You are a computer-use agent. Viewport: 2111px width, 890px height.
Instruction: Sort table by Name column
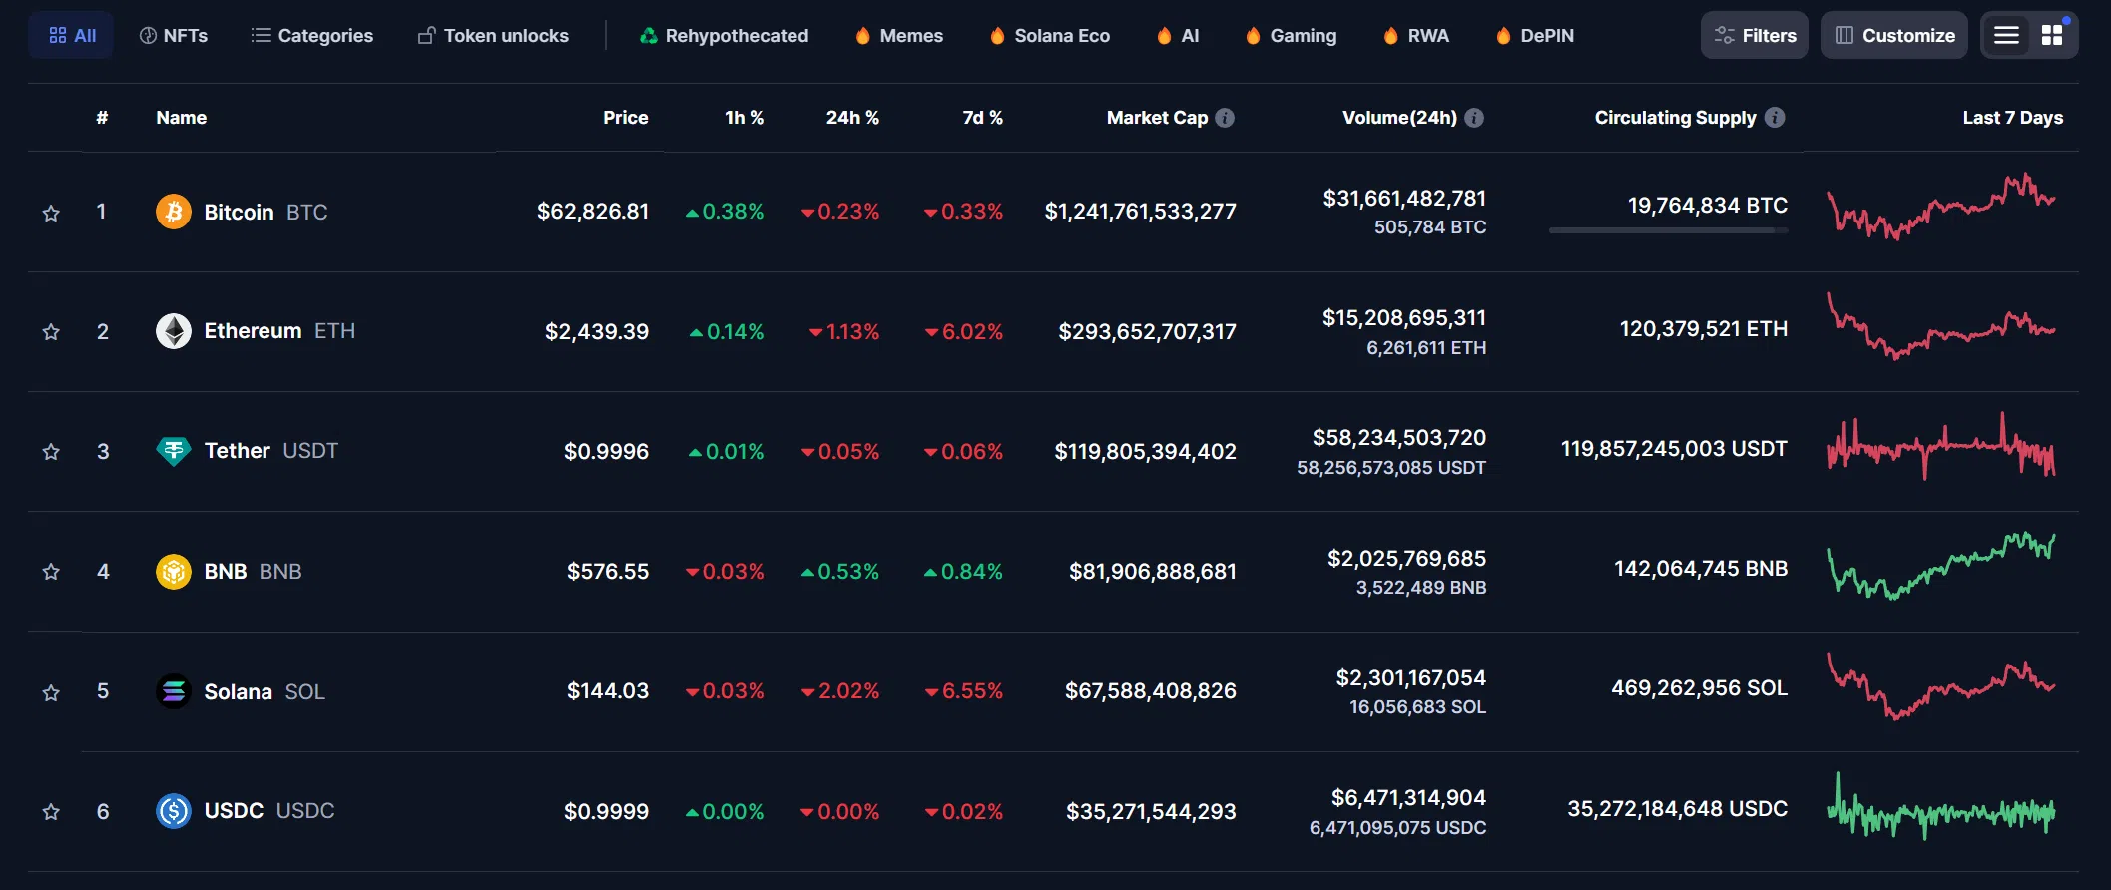182,118
